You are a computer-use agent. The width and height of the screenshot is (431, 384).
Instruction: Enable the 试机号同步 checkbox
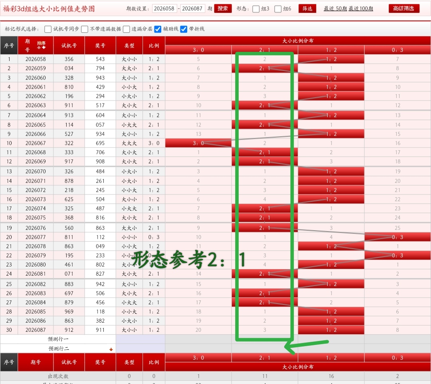(48, 29)
